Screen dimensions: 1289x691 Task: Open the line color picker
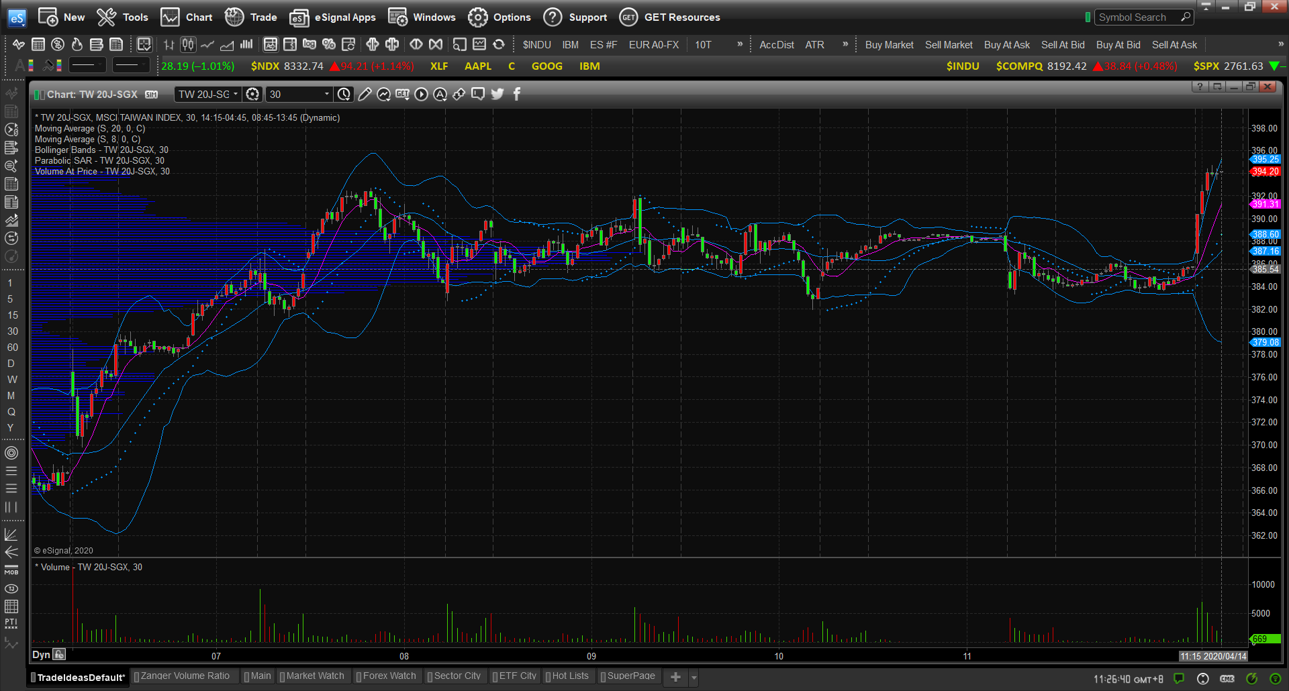(52, 65)
